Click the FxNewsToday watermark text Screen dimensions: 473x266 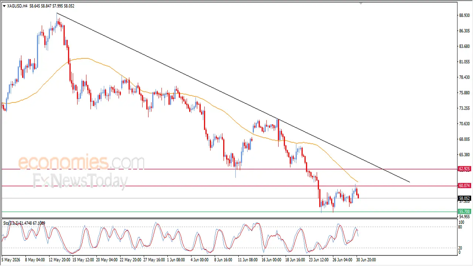[80, 181]
